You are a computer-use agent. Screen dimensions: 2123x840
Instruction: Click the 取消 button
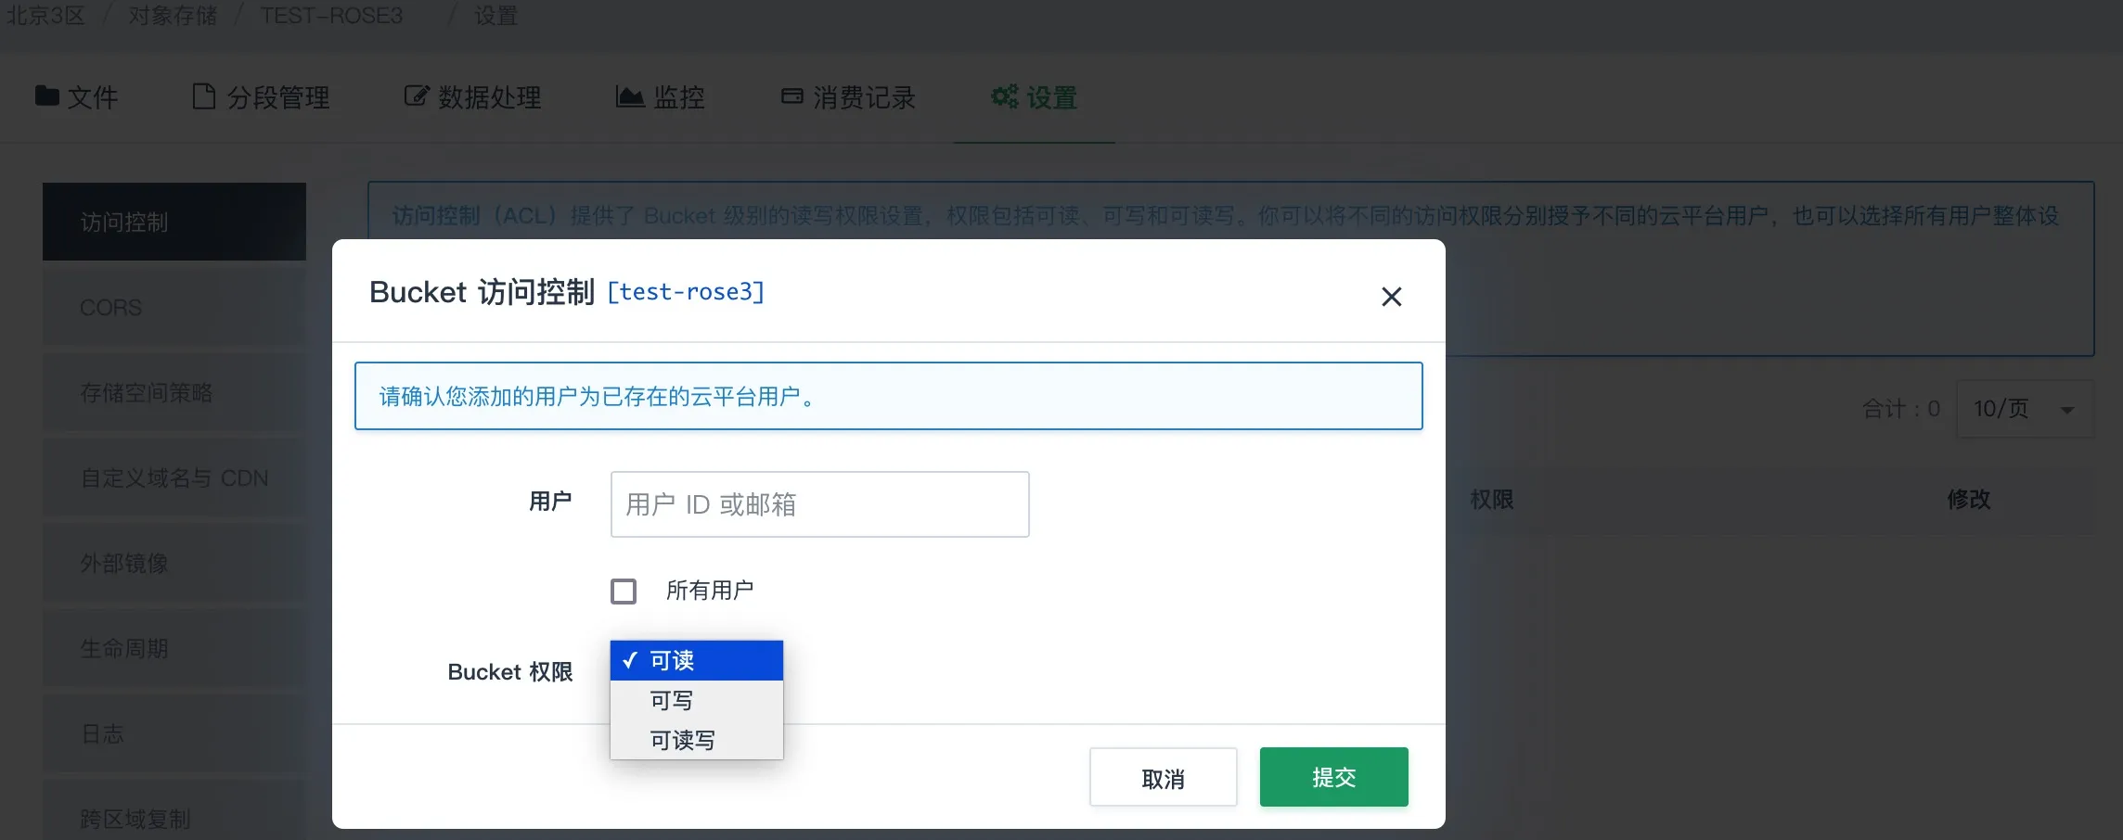coord(1163,778)
